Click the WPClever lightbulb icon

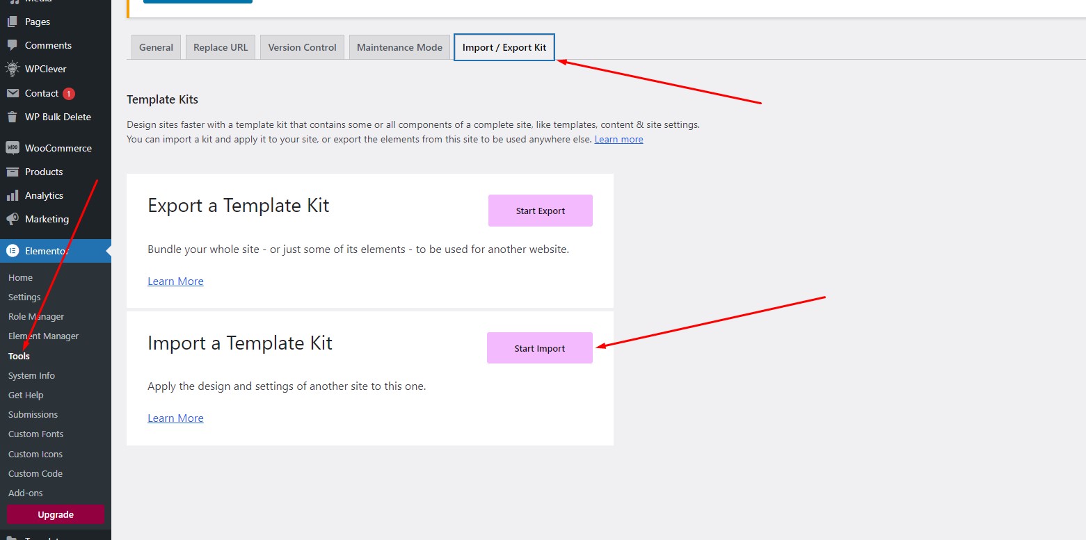tap(13, 69)
